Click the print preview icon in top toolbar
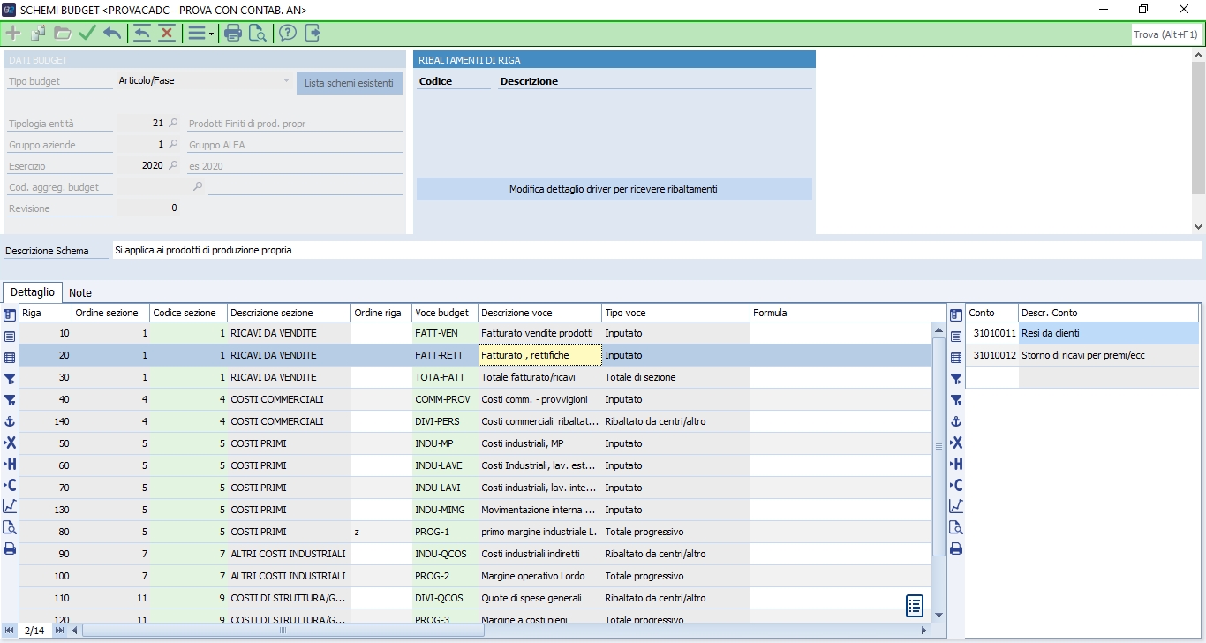The height and width of the screenshot is (643, 1206). [257, 34]
